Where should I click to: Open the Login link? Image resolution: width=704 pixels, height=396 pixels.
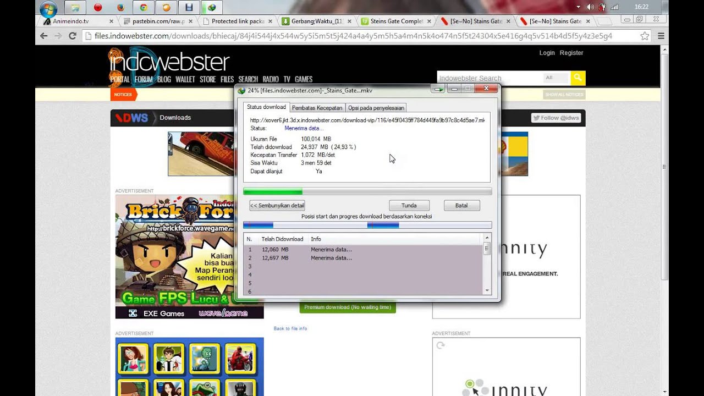point(547,53)
